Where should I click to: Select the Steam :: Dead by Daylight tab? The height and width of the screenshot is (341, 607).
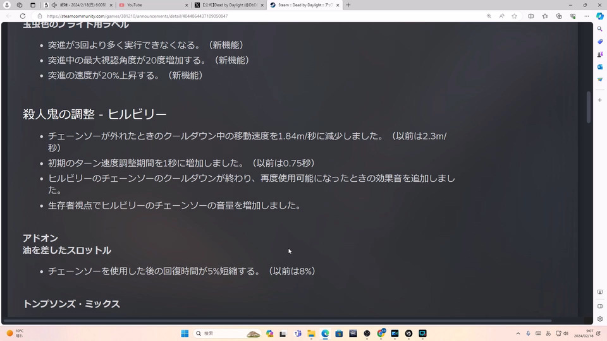(305, 5)
